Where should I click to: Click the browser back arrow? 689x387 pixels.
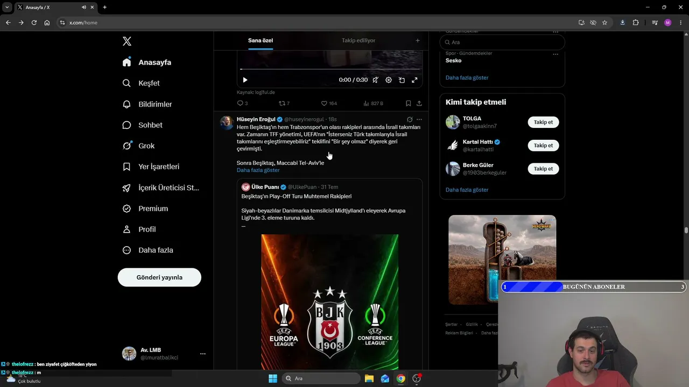(x=8, y=23)
